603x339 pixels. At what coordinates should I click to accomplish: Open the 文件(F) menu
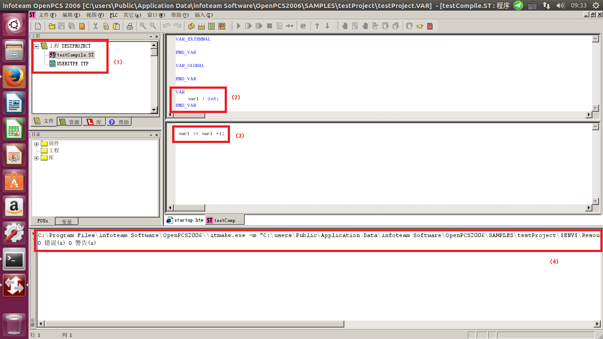click(47, 15)
